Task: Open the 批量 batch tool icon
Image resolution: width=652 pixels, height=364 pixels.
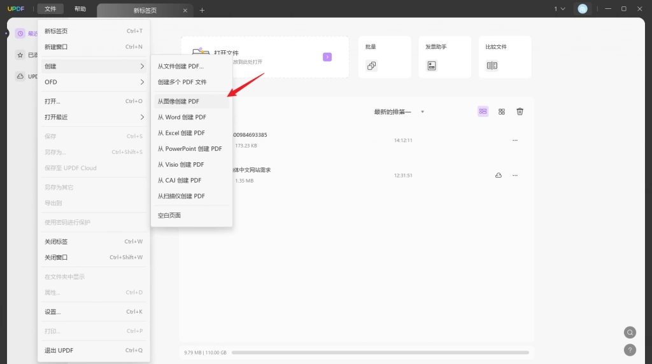Action: click(x=372, y=66)
